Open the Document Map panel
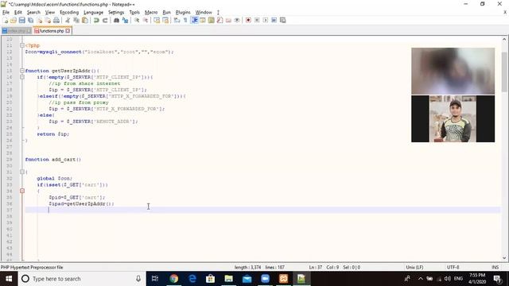This screenshot has height=286, width=509. pos(211,20)
